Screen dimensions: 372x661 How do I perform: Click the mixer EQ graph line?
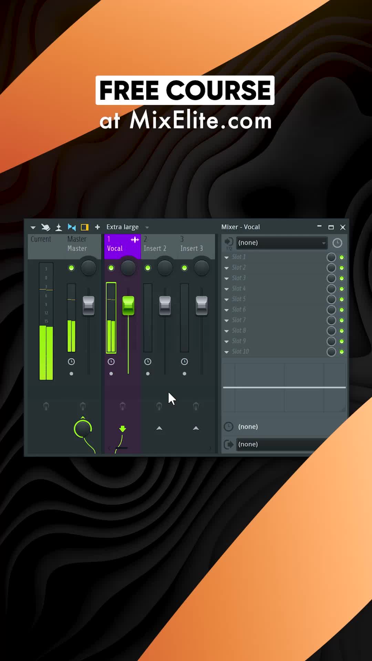pyautogui.click(x=284, y=388)
